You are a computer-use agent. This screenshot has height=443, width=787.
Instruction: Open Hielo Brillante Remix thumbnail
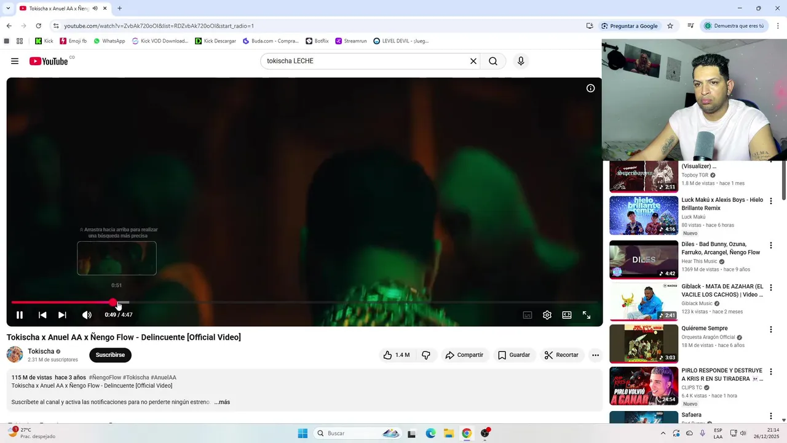click(644, 215)
